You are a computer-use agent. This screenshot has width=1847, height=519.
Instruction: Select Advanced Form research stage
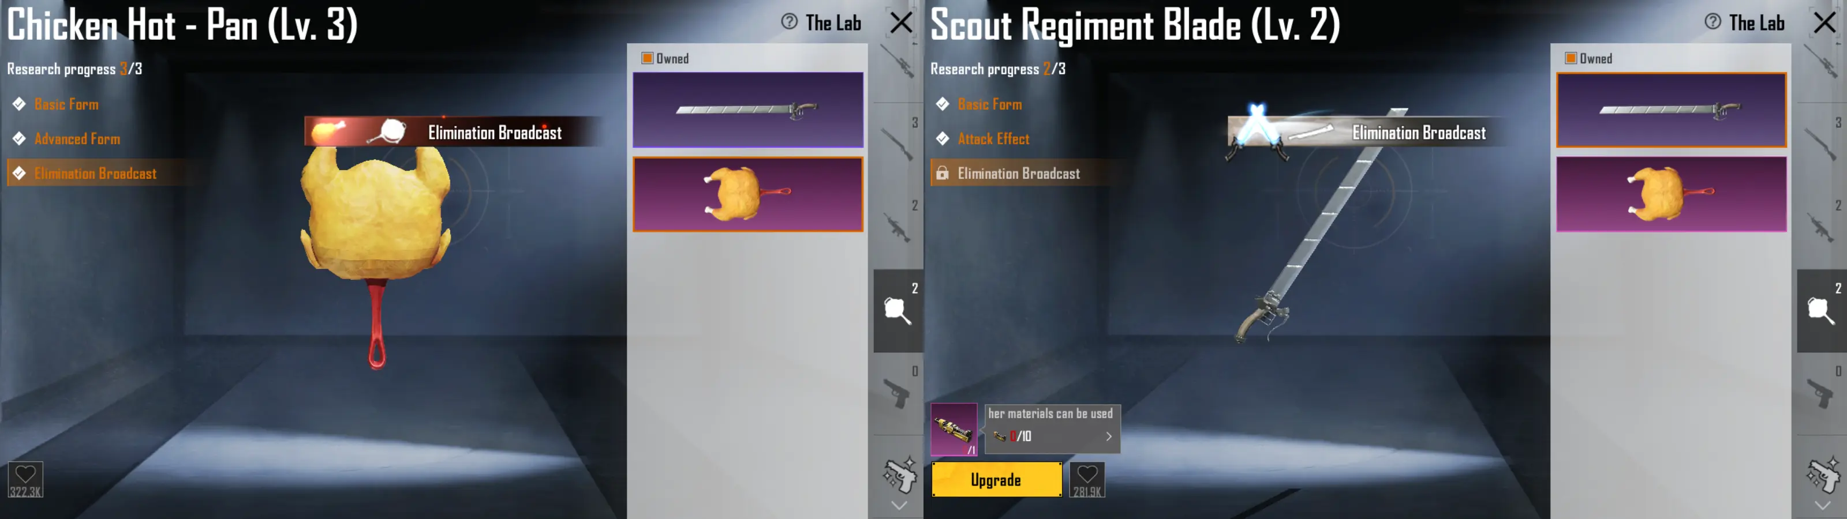click(x=77, y=139)
